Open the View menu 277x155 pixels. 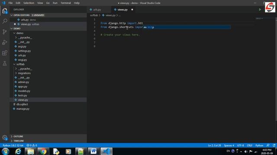(x=40, y=3)
